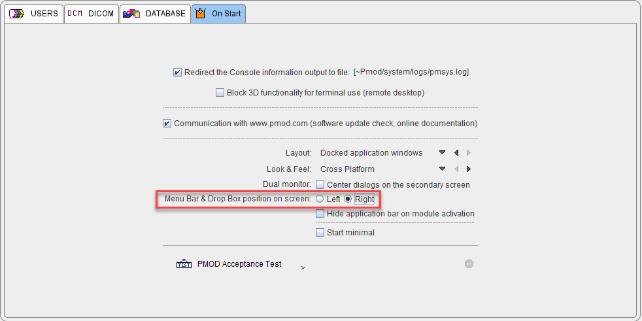Select the Right radio button
Screen dimensions: 642x321
tap(348, 199)
